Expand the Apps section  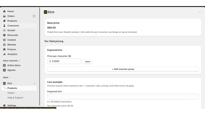pos(7,77)
